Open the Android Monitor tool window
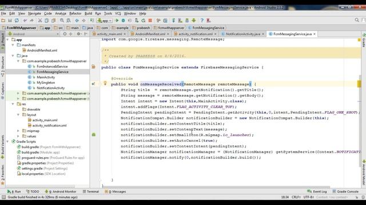366x205 pixels. (x=61, y=191)
